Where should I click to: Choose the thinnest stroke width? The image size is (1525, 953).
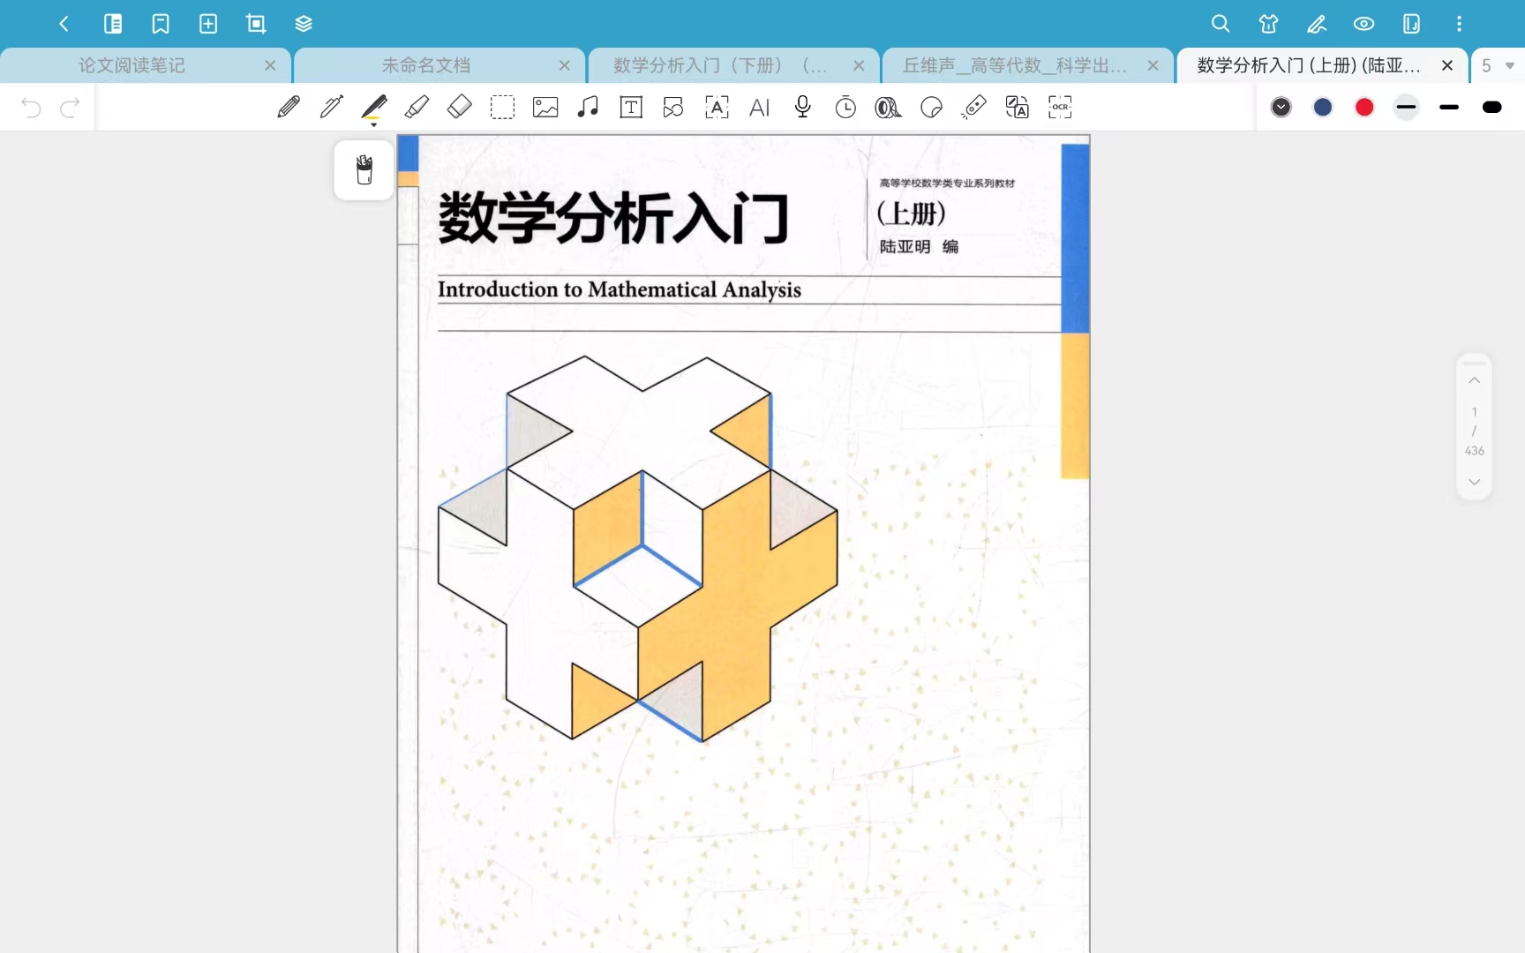click(1407, 107)
